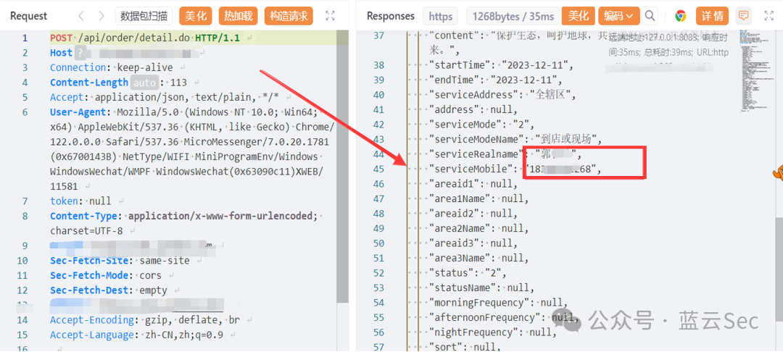Expand Request panel to fullscreen
Screen dimensions: 783x352
(x=330, y=15)
